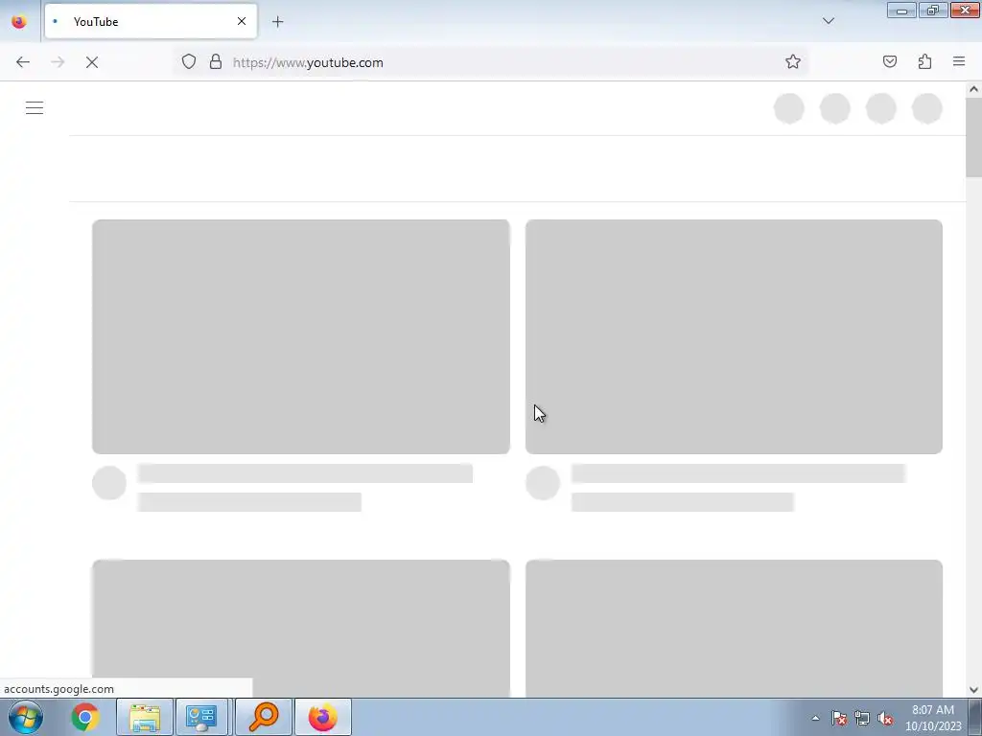This screenshot has width=982, height=736.
Task: Click the vertical scrollbar thumb
Action: click(973, 137)
